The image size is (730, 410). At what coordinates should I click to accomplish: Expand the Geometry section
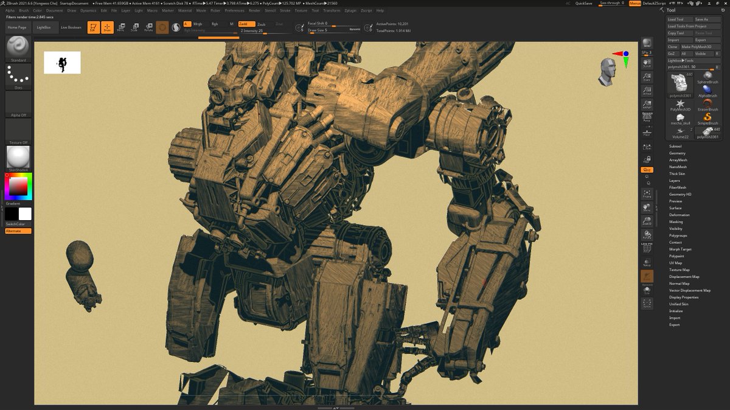pyautogui.click(x=677, y=153)
